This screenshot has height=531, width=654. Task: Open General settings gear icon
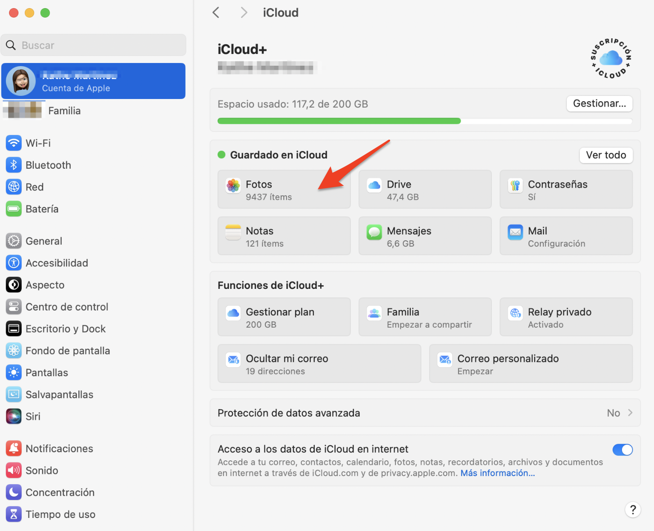[x=14, y=241]
